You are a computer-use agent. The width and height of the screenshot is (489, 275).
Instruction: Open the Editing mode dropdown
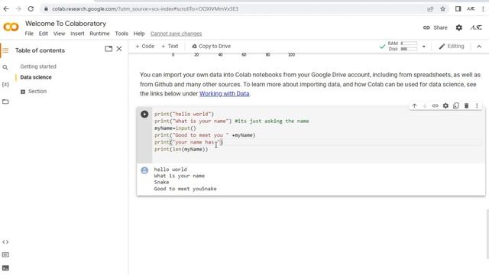[452, 47]
